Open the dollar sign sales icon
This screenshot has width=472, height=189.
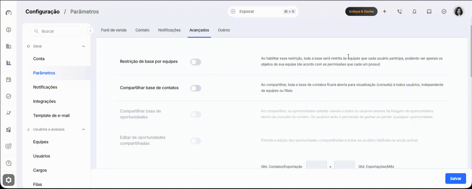click(x=9, y=30)
